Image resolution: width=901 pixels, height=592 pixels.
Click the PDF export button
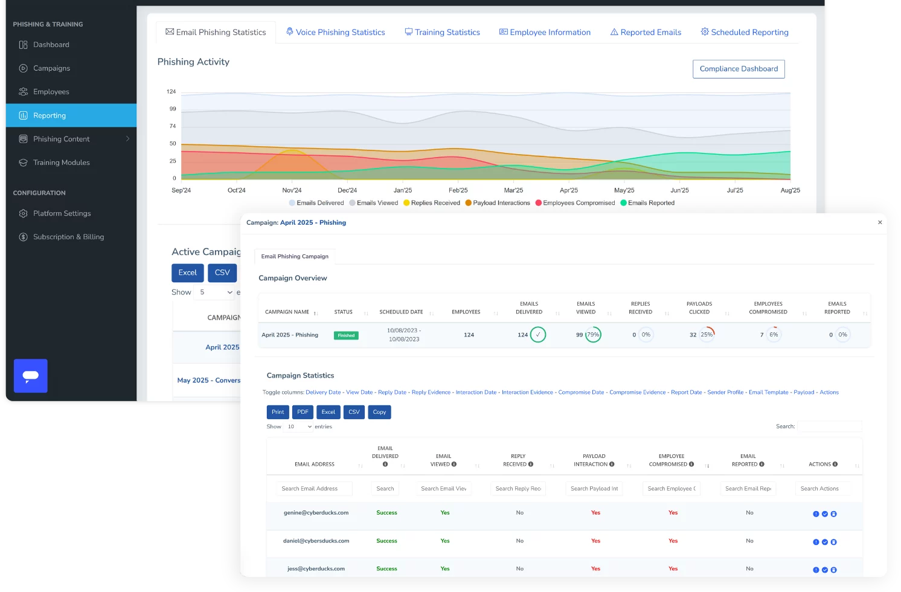pos(303,412)
